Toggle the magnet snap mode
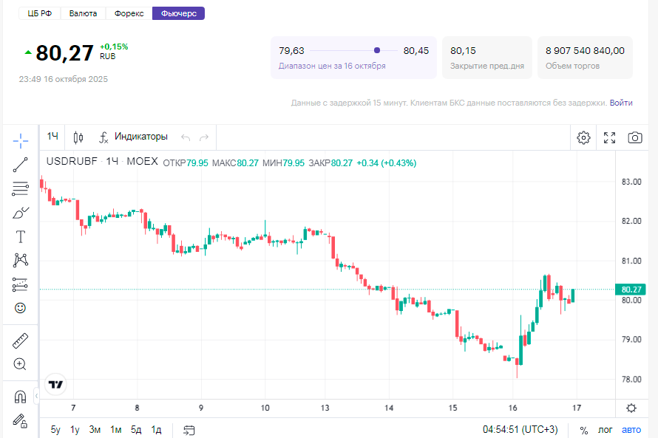 pos(21,397)
